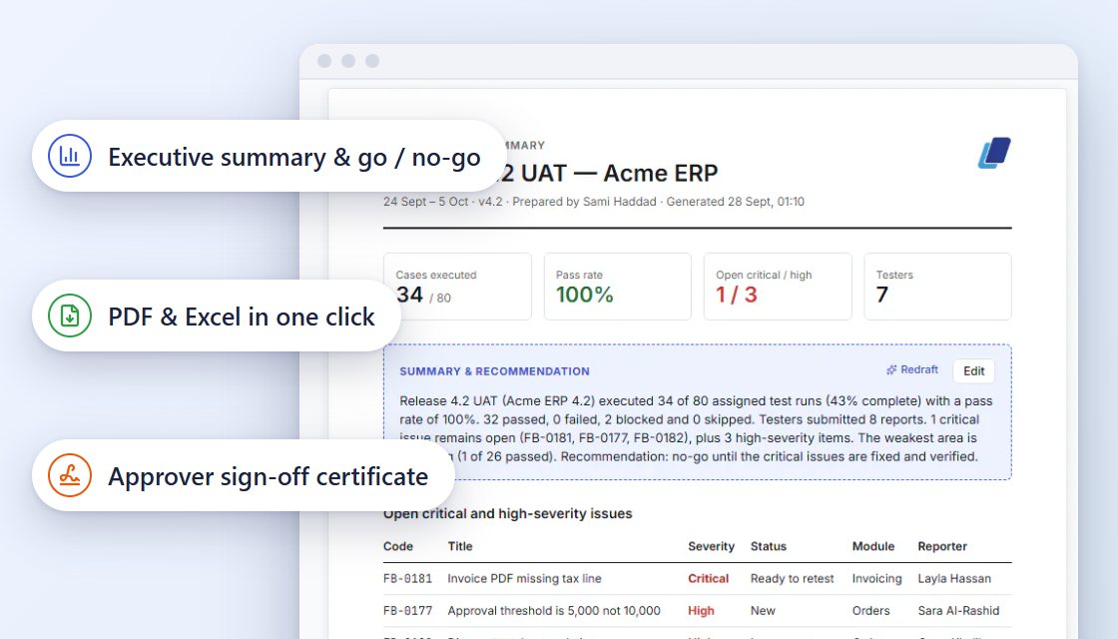1118x639 pixels.
Task: Open the Pass rate 100% card
Action: [618, 286]
